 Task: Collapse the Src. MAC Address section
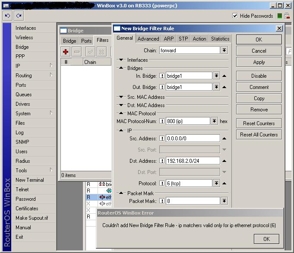[x=121, y=97]
